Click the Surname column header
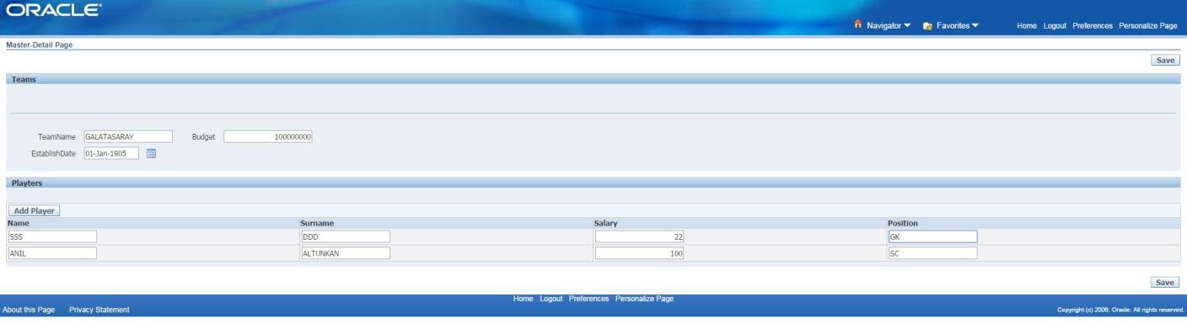 tap(318, 223)
